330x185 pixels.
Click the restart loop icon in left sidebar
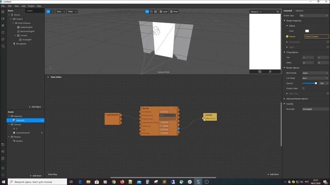click(3, 39)
